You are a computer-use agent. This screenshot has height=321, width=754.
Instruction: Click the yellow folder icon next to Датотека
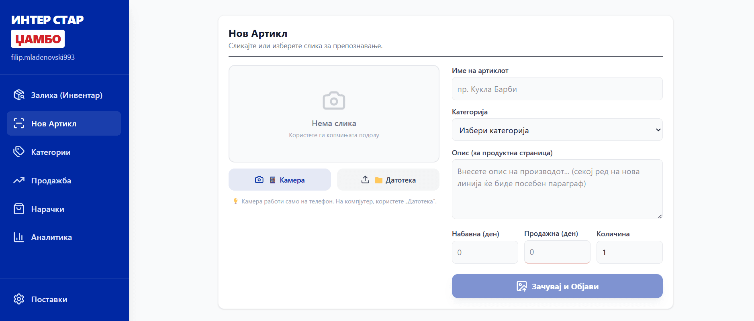[x=378, y=180]
